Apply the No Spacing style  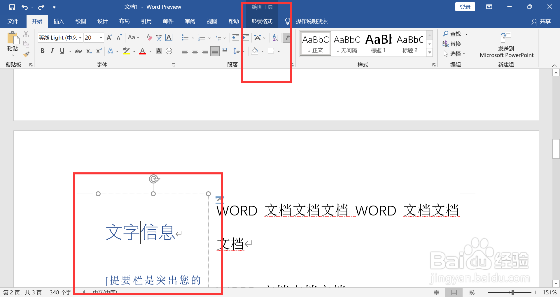(347, 44)
